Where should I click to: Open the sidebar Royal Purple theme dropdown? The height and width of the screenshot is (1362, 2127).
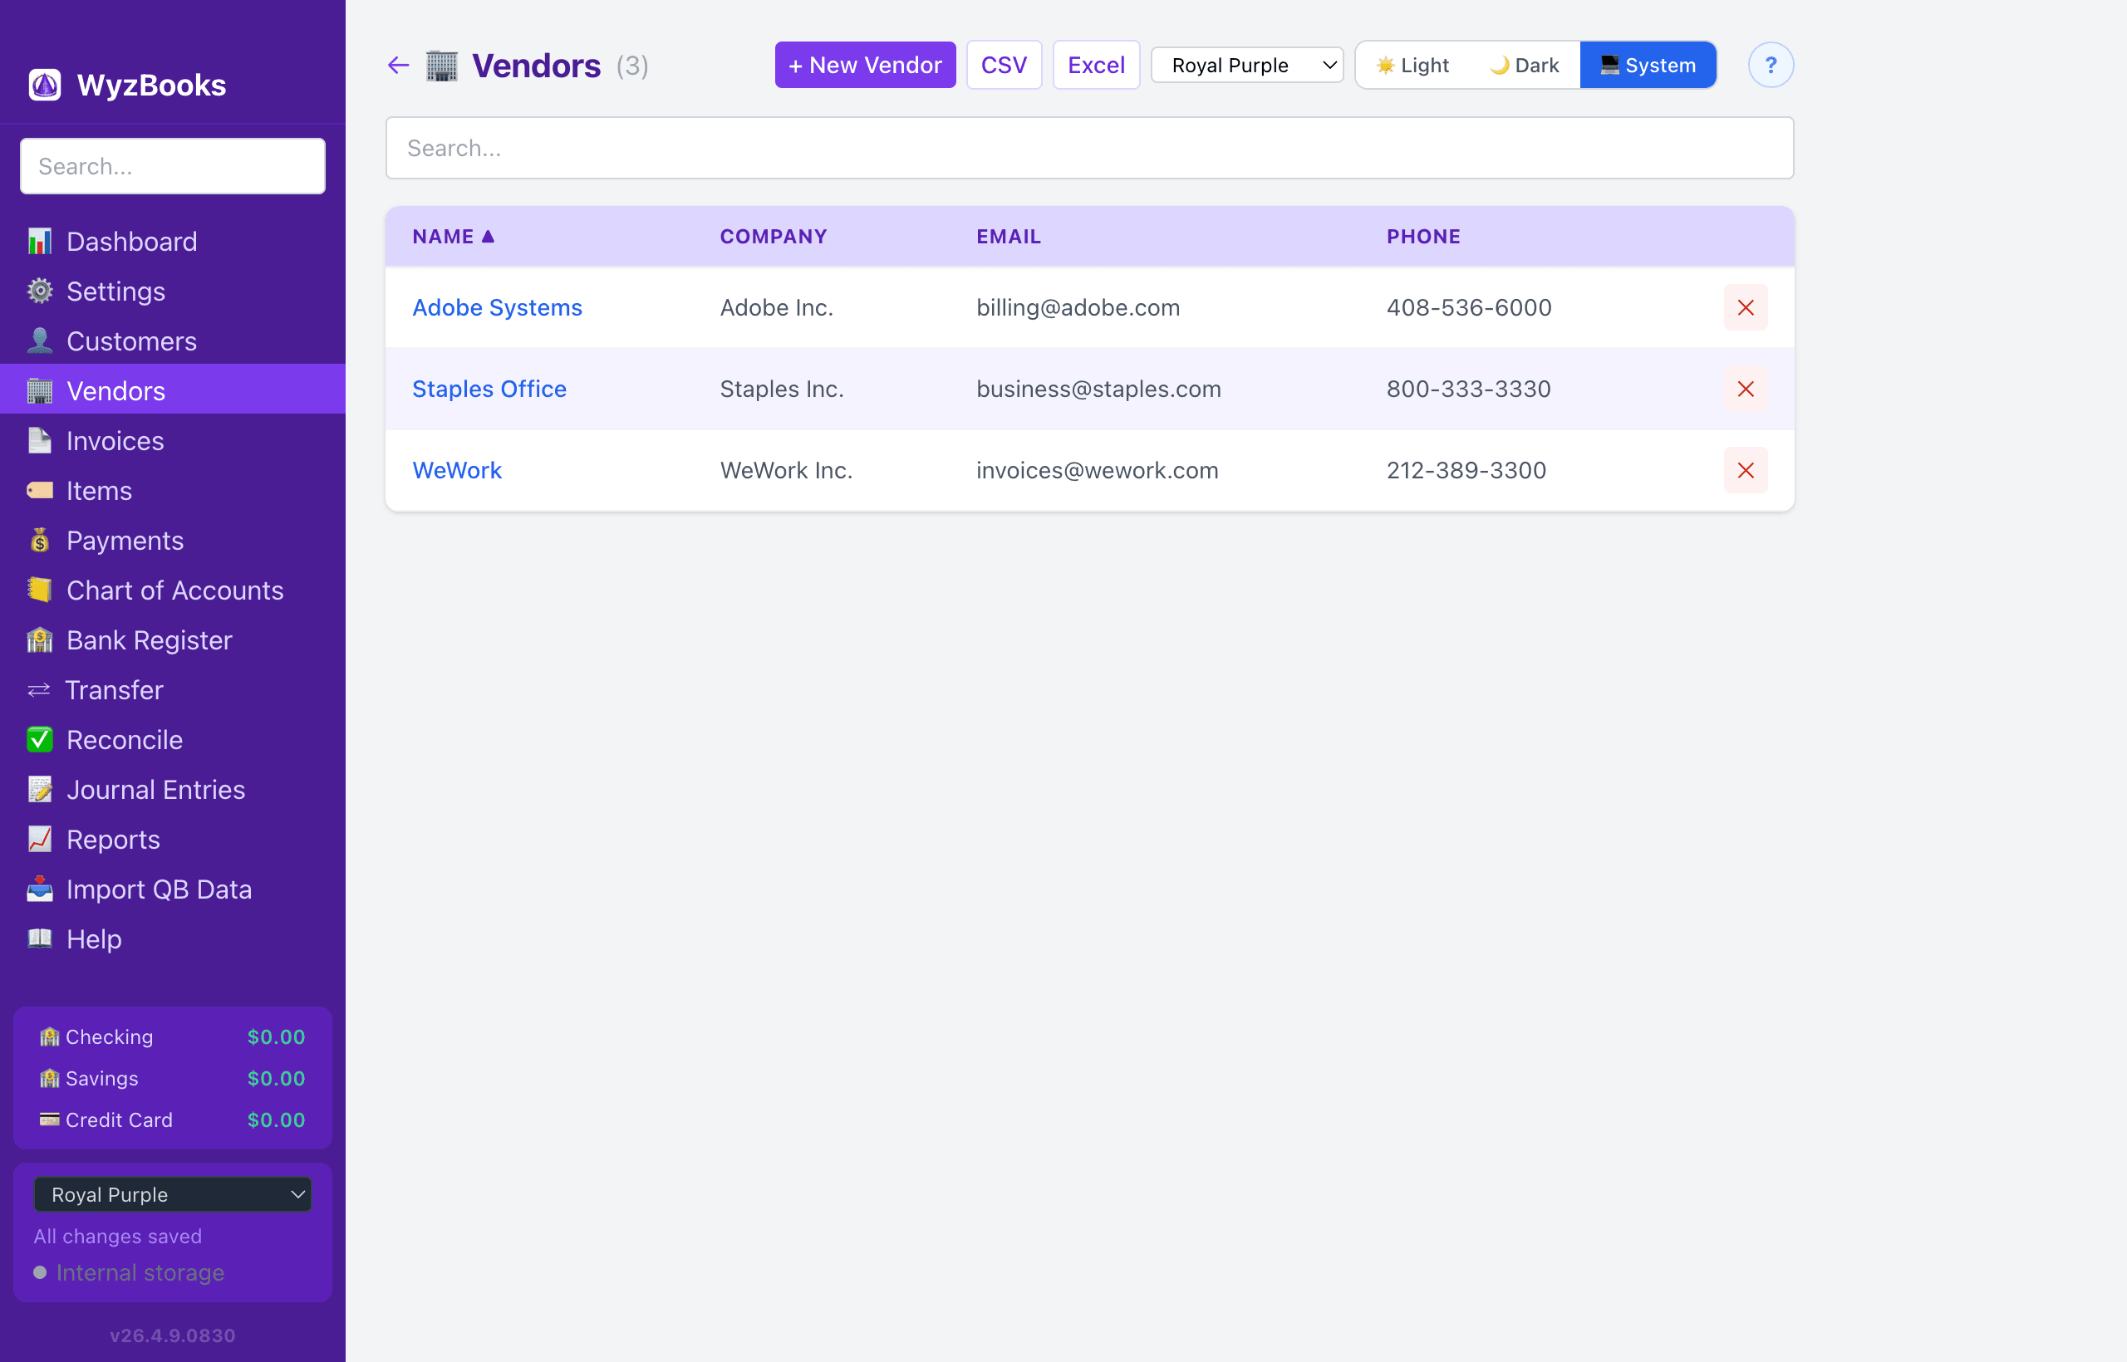(173, 1195)
